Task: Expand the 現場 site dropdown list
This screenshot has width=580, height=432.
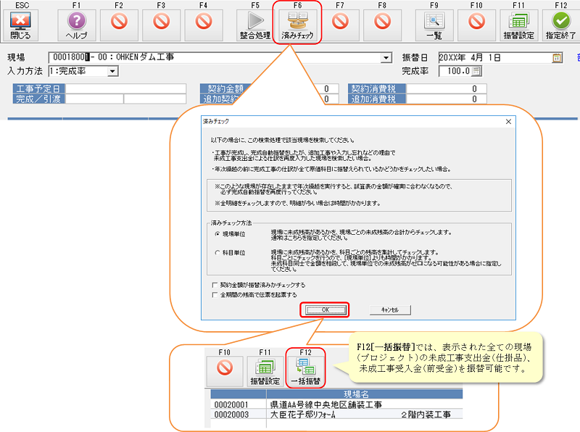Action: pos(386,57)
